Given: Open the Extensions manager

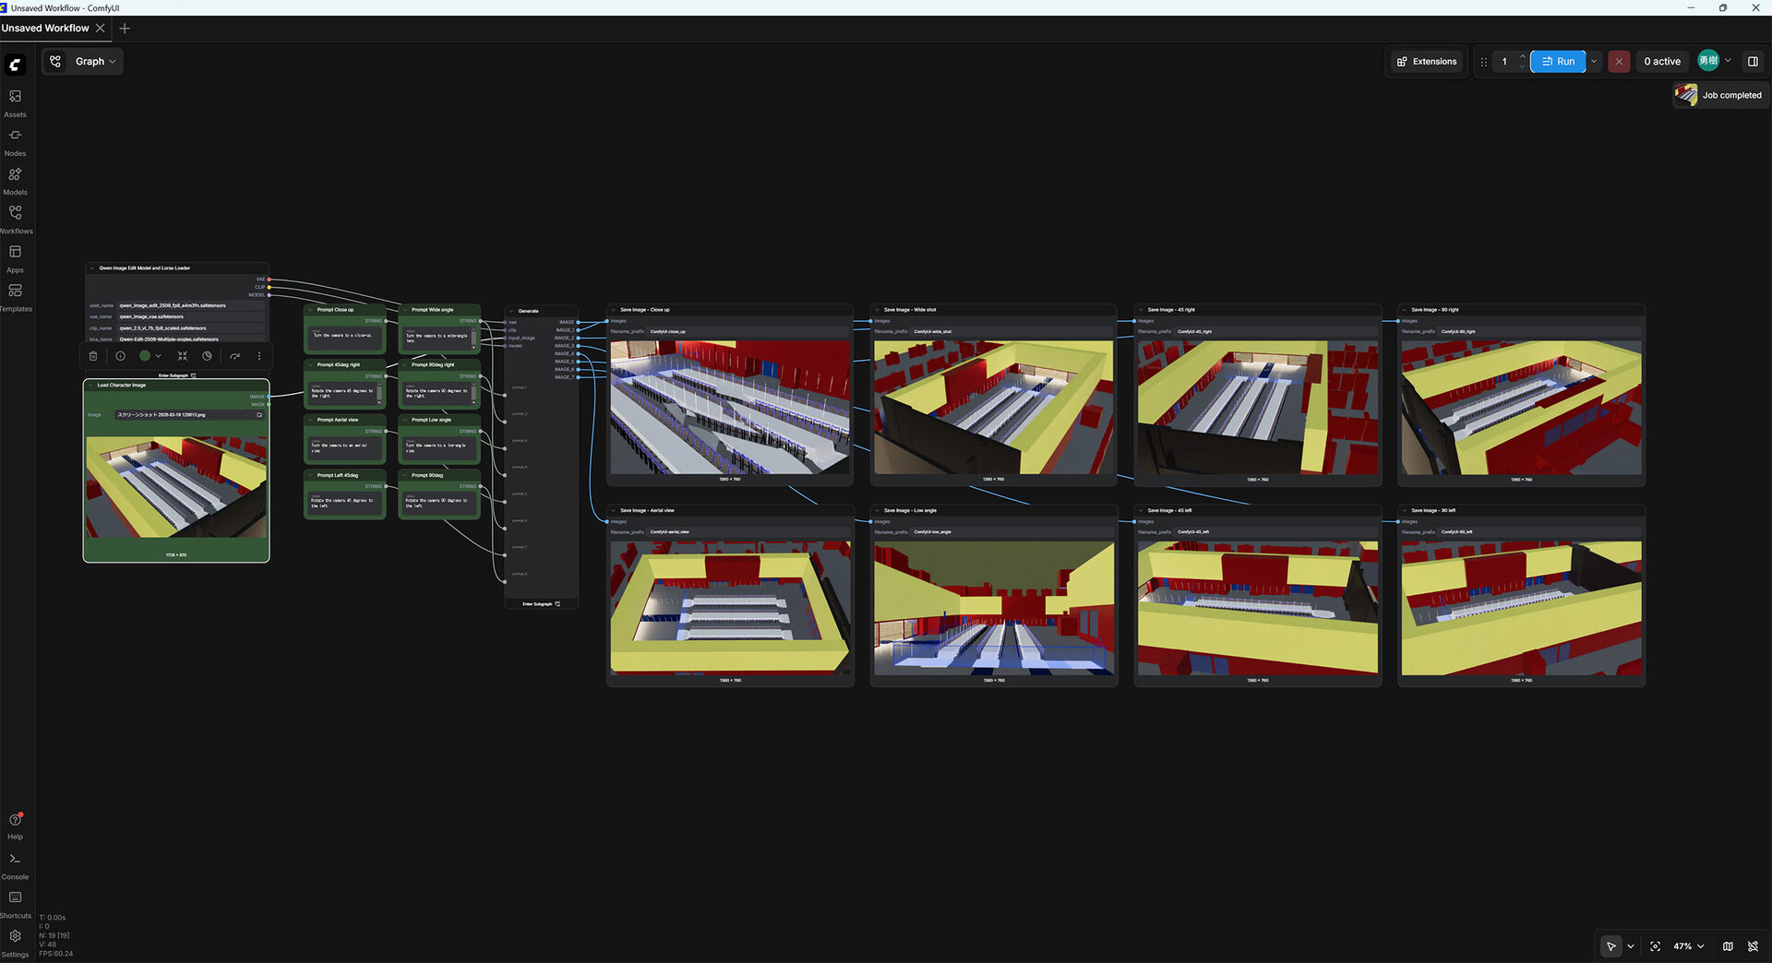Looking at the screenshot, I should 1426,62.
